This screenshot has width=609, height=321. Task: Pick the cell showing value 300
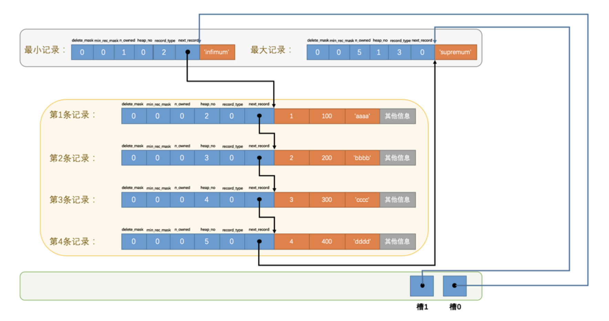pos(327,200)
